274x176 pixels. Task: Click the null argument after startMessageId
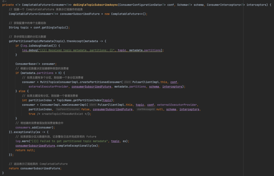pyautogui.click(x=160, y=109)
